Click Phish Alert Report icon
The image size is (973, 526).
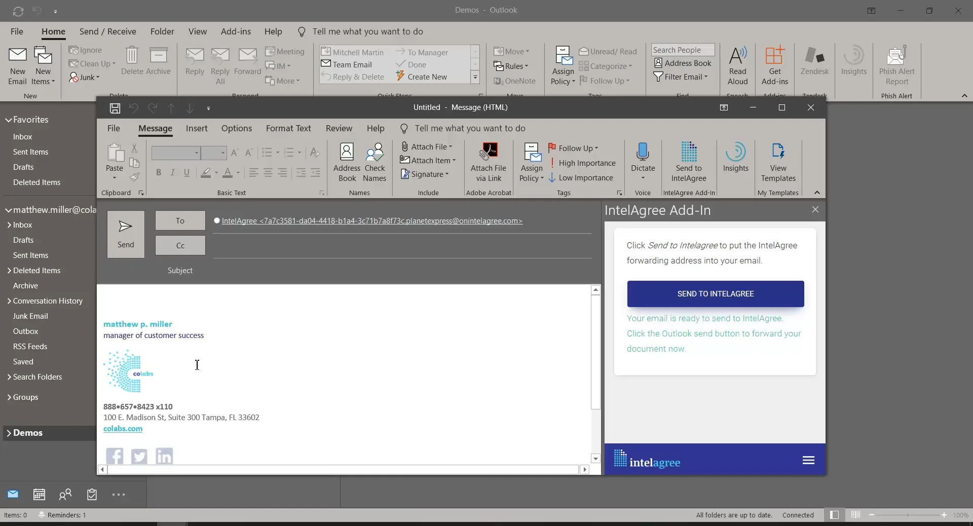tap(896, 66)
